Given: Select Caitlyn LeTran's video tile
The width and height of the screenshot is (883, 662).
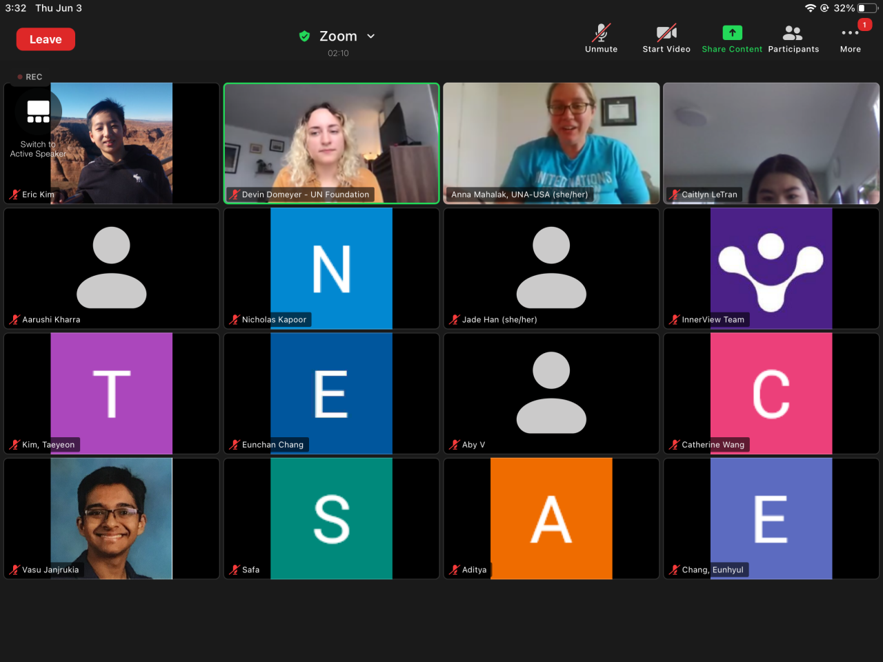Looking at the screenshot, I should click(771, 143).
